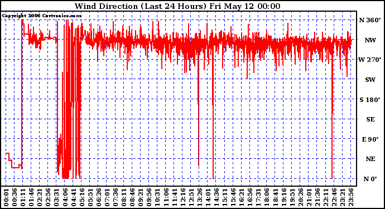The image size is (385, 209).
Task: Click the '22:46' time label
Action: click(334, 198)
